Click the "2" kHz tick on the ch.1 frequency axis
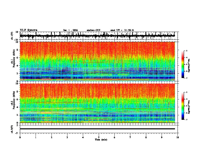 18,73
